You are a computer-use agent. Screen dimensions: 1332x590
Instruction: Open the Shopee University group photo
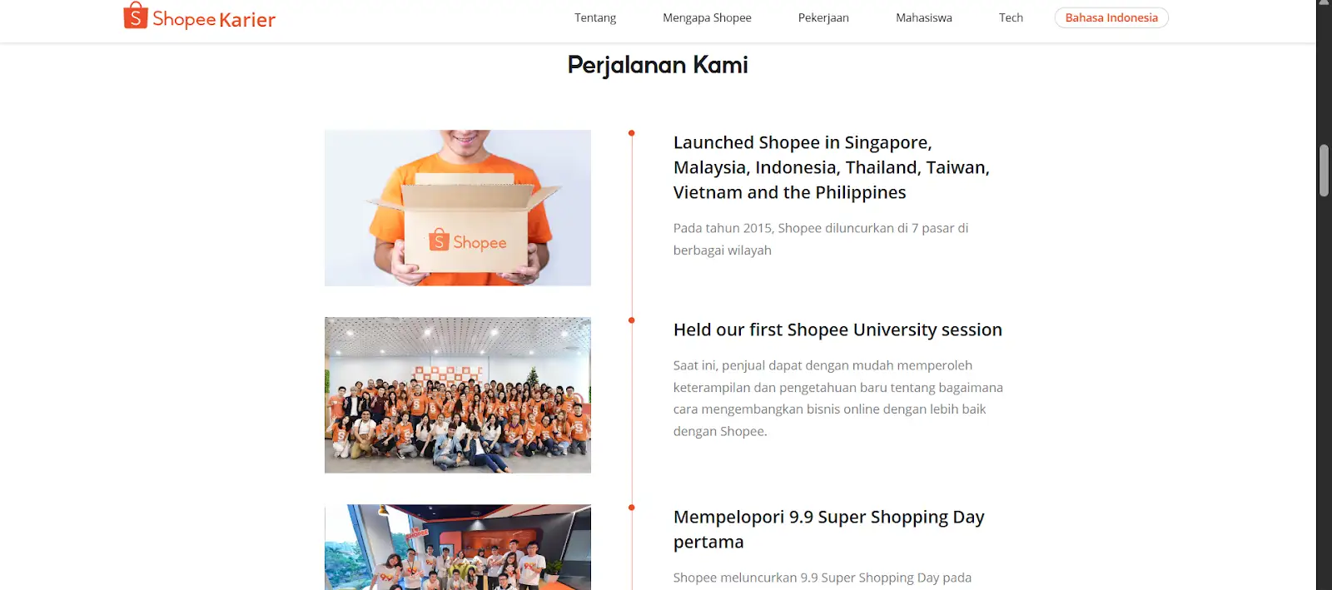[x=457, y=394]
